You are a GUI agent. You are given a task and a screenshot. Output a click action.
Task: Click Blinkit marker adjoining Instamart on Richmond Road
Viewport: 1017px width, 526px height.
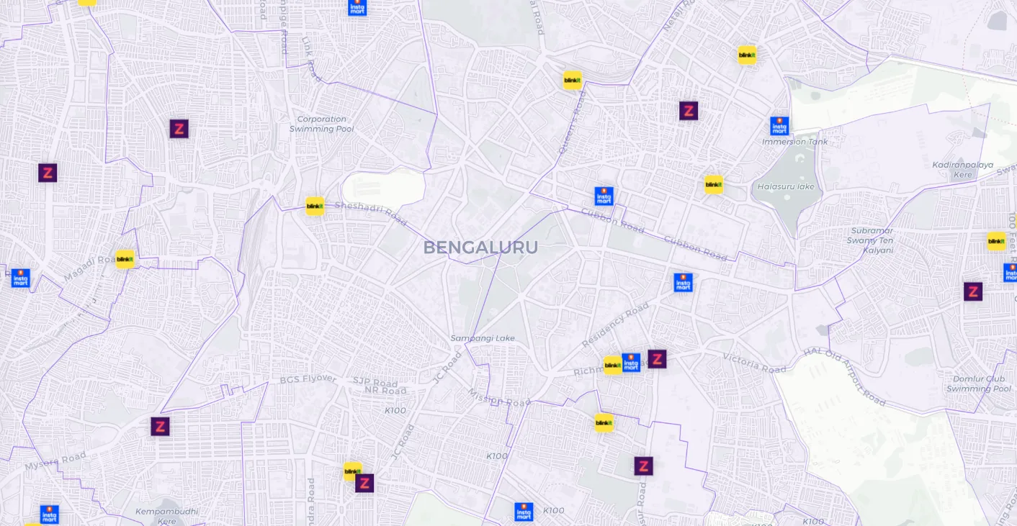click(612, 366)
